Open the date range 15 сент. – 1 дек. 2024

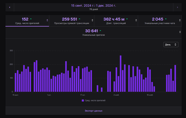coord(94,6)
